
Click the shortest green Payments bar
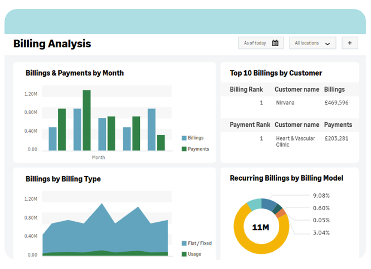point(161,143)
